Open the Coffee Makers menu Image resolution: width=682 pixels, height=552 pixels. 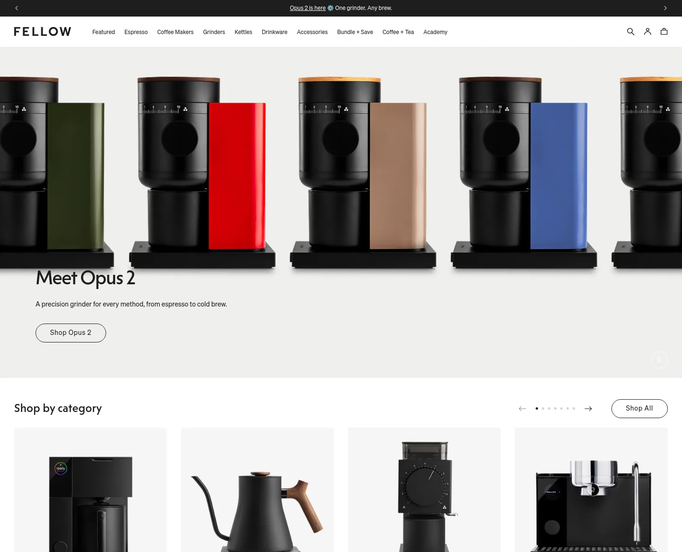coord(175,32)
